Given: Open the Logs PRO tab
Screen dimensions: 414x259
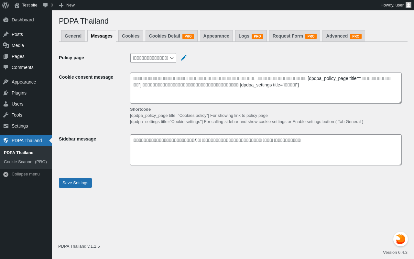Looking at the screenshot, I should (x=251, y=36).
